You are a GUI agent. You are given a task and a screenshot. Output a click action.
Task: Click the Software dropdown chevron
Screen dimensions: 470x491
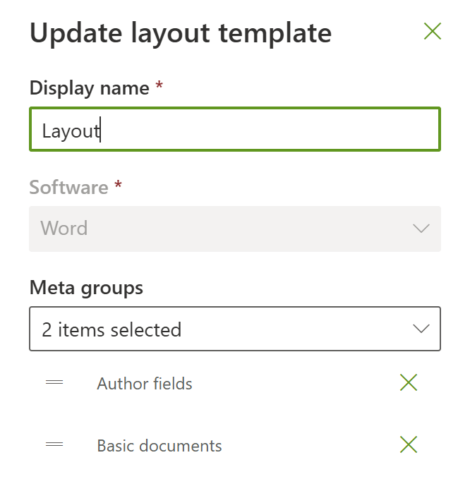(421, 229)
